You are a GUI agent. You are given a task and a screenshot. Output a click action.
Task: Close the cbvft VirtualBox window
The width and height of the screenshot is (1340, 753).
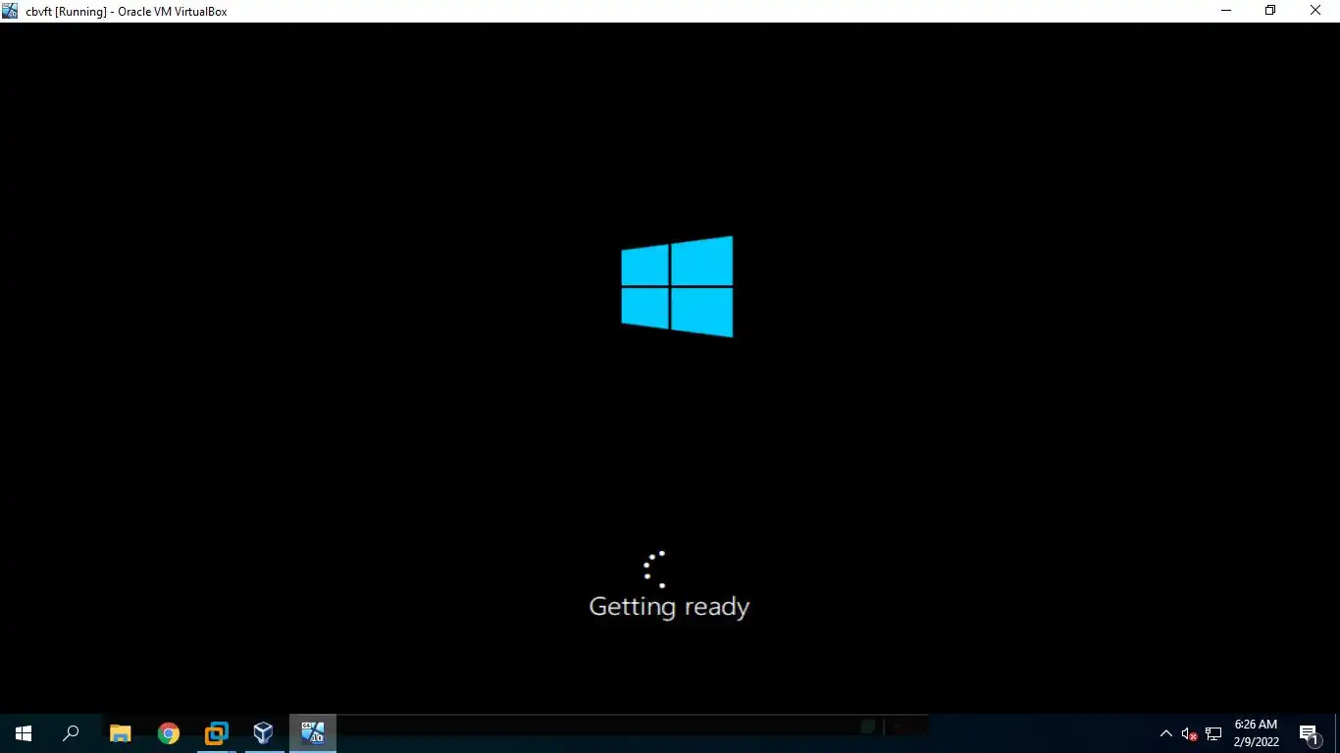(1315, 11)
